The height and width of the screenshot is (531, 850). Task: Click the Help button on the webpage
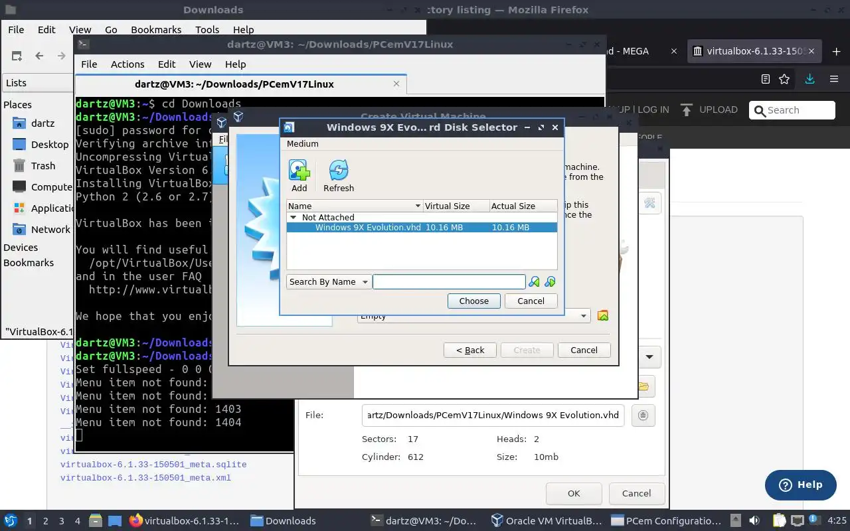pos(800,485)
